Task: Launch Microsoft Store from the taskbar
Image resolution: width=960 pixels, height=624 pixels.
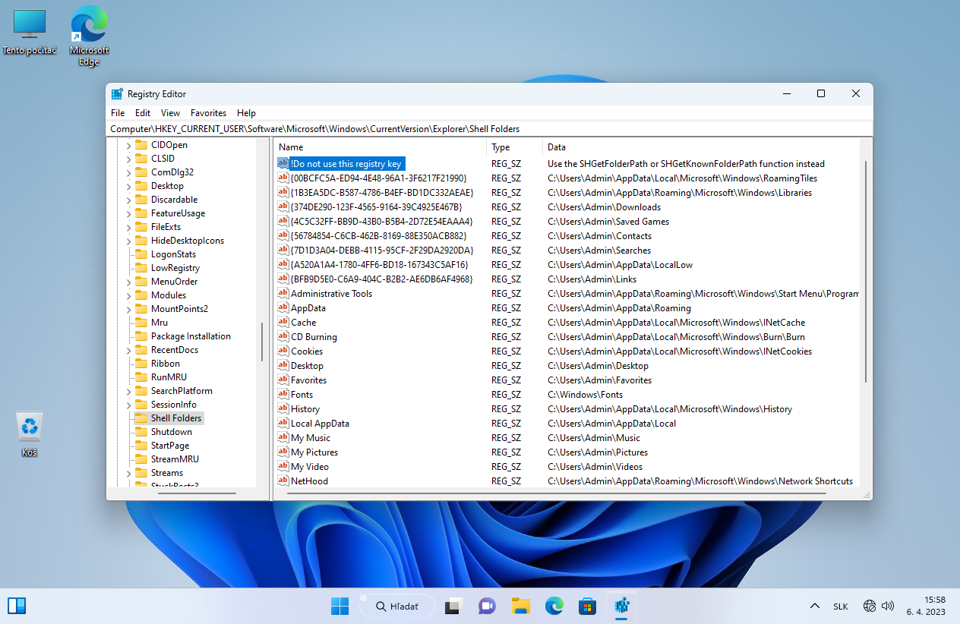Action: pos(587,606)
